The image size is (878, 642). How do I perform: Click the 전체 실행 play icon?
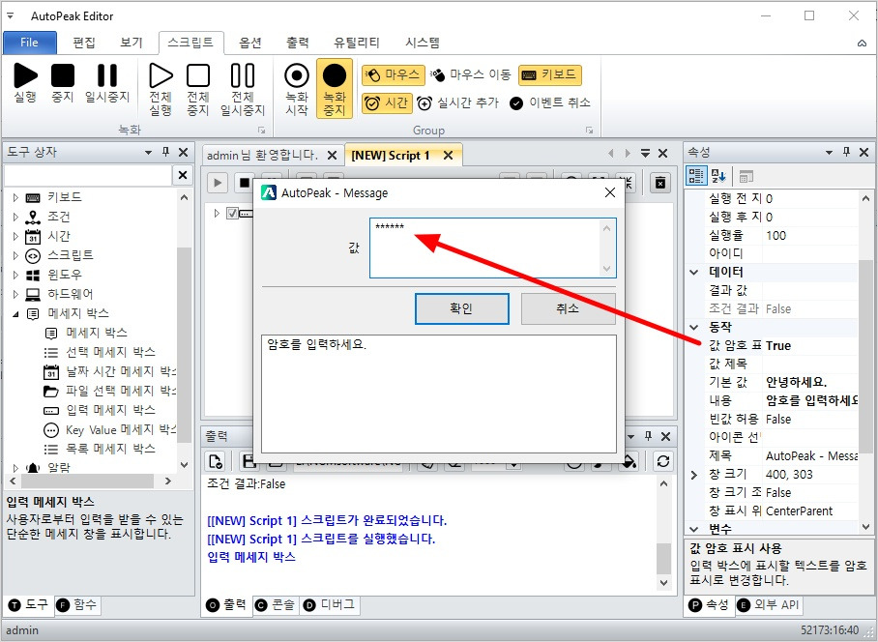(x=161, y=88)
